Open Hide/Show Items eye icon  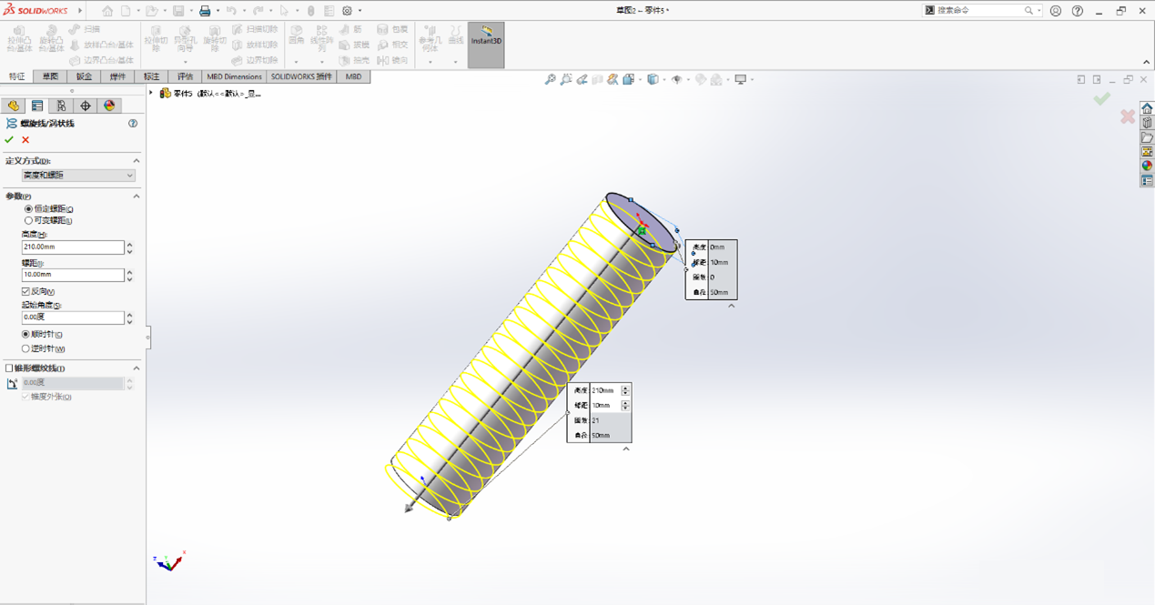[x=677, y=79]
